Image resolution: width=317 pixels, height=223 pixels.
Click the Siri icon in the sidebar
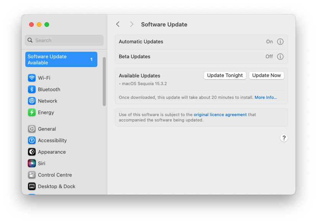[x=32, y=163]
